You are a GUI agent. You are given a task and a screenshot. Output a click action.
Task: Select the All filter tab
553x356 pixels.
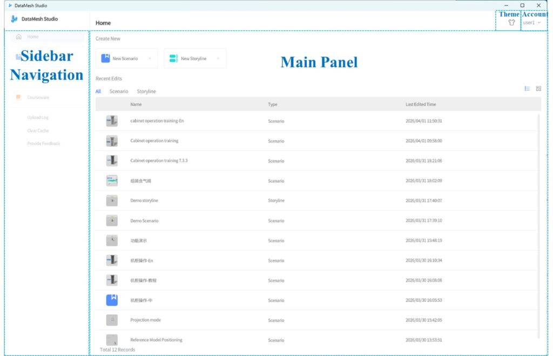point(98,92)
